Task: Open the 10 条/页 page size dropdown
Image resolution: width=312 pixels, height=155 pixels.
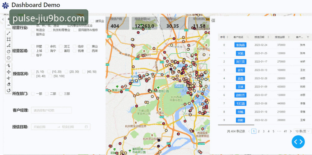Action: point(302,131)
